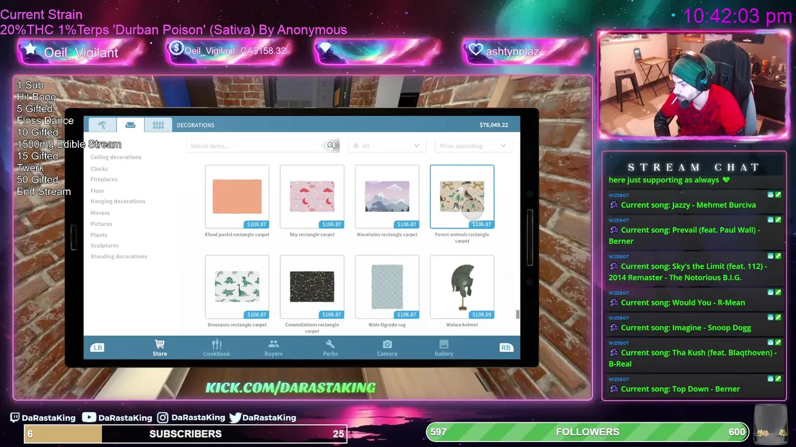The image size is (796, 447).
Task: Click the Twitter bird logo
Action: coord(235,418)
